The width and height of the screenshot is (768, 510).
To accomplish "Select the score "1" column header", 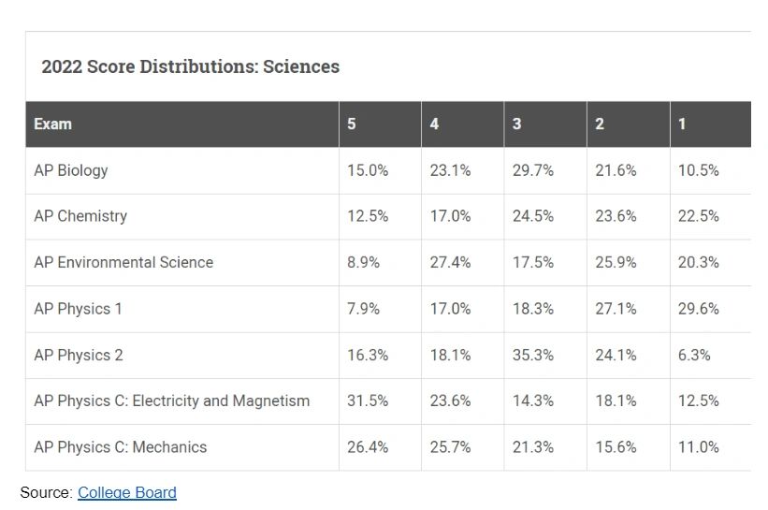I will tap(682, 124).
